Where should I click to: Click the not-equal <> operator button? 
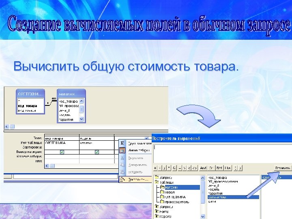click(195, 168)
